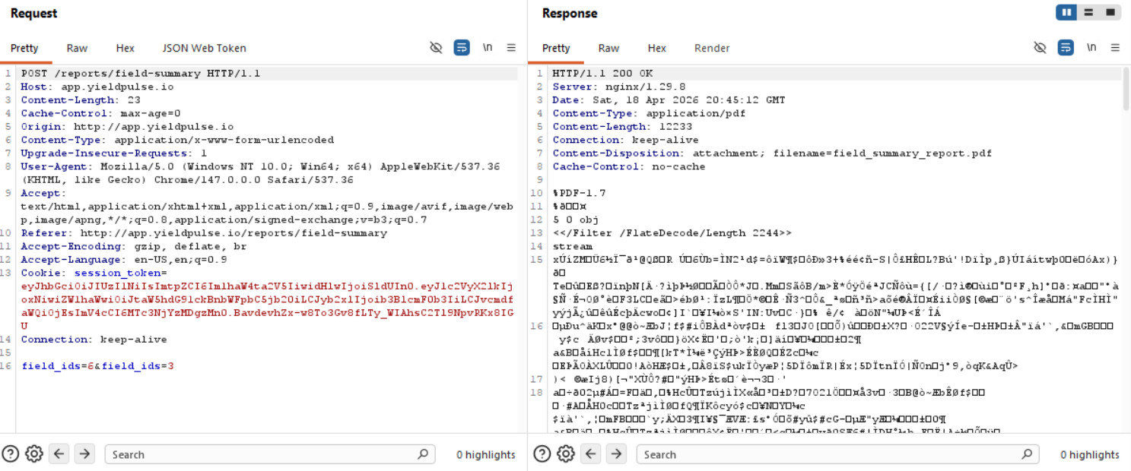Open help icon in Request search bar
The height and width of the screenshot is (471, 1131).
(11, 454)
